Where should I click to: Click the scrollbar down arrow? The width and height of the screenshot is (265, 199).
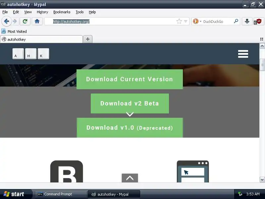[262, 180]
